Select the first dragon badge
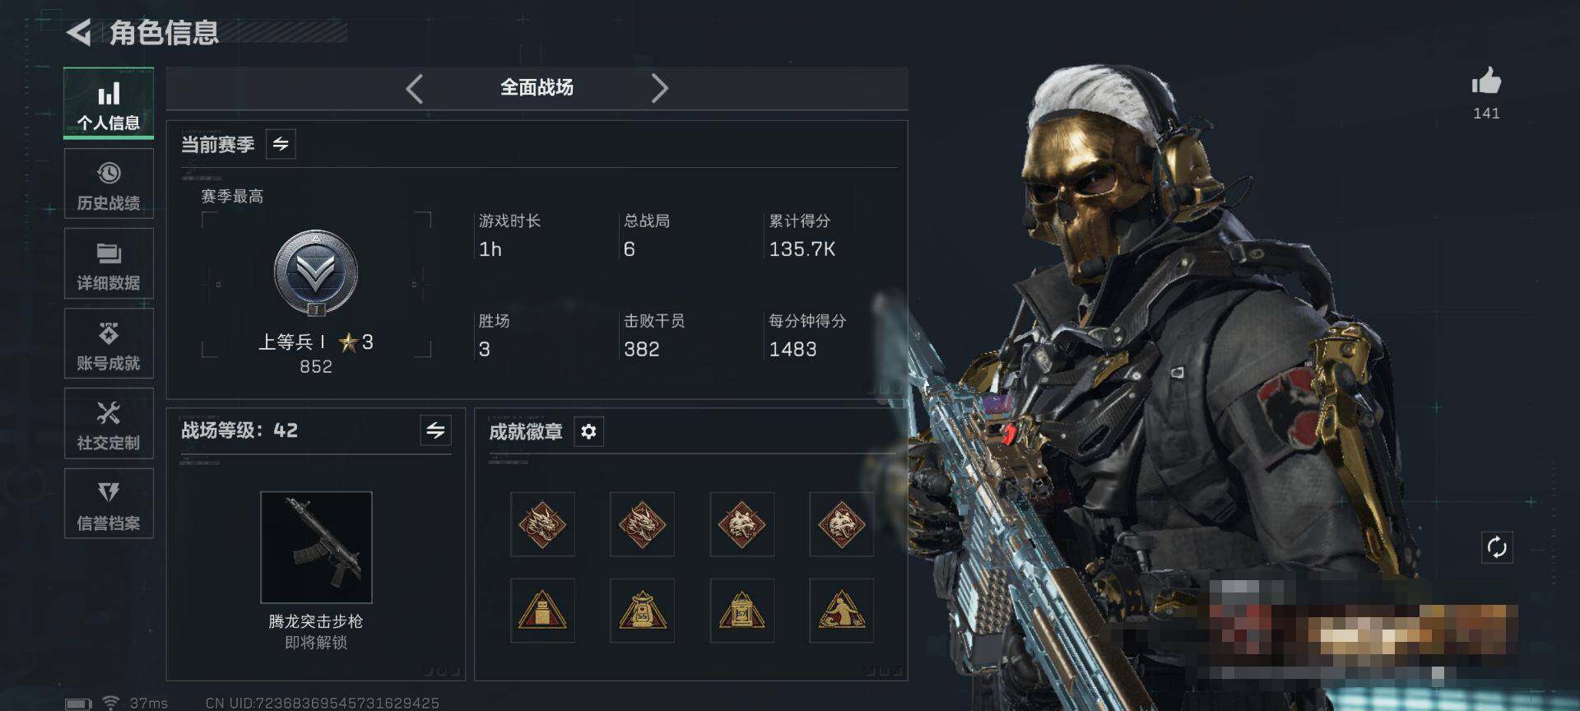This screenshot has height=711, width=1580. pyautogui.click(x=542, y=524)
